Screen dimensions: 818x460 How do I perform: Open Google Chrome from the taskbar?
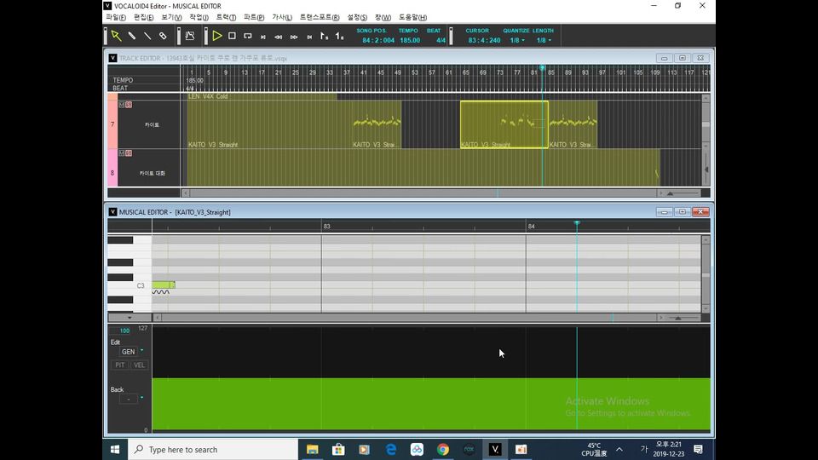click(443, 449)
